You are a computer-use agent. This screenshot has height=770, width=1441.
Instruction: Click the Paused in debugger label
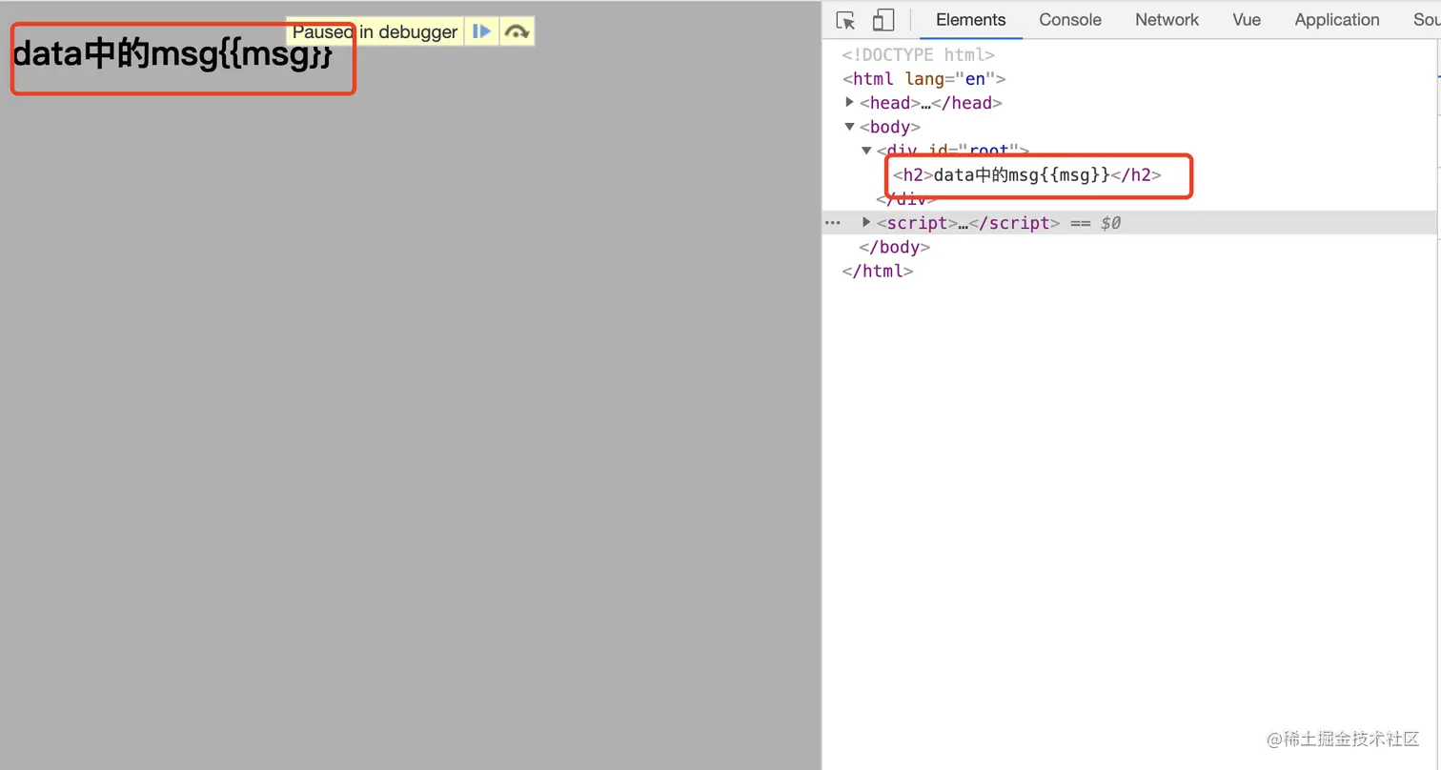[375, 31]
